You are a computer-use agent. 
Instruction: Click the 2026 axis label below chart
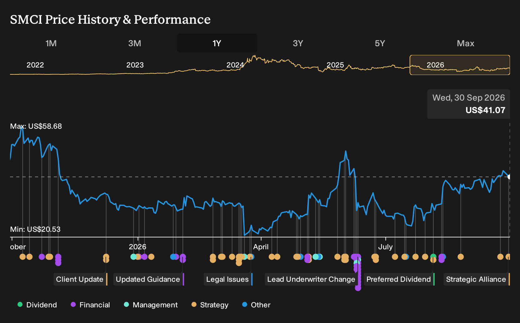tap(138, 247)
